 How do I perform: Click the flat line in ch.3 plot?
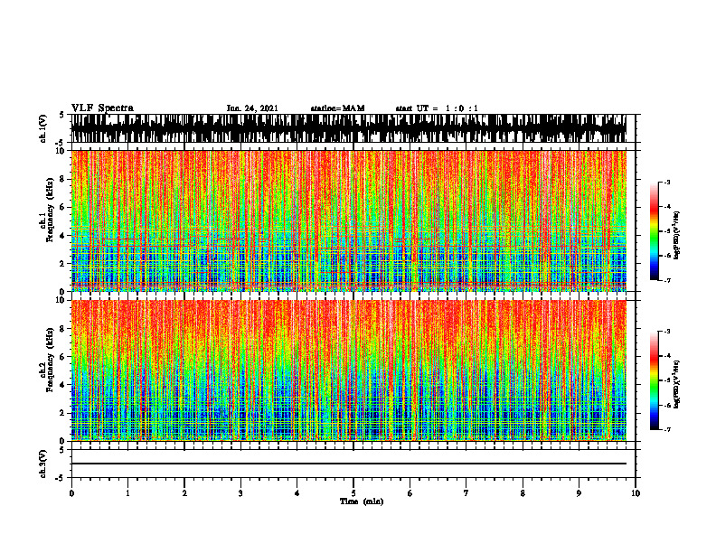(349, 464)
